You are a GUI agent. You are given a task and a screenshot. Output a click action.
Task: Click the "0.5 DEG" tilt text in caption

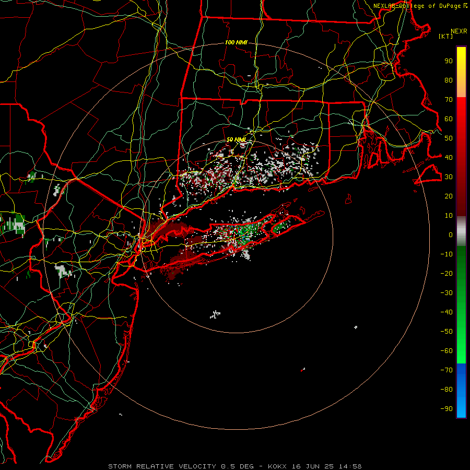[x=238, y=466]
